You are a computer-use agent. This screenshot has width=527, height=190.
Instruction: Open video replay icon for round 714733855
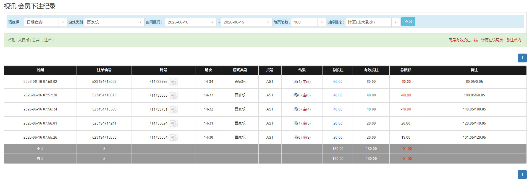pos(173,96)
